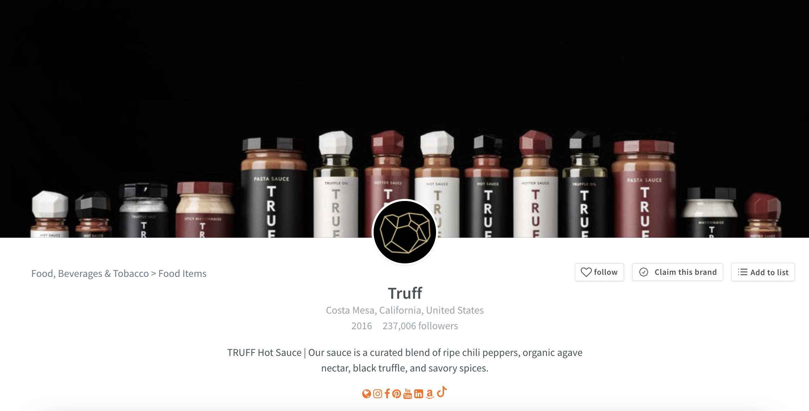Click the checkmark badge on Claim button
The image size is (809, 411).
click(644, 272)
